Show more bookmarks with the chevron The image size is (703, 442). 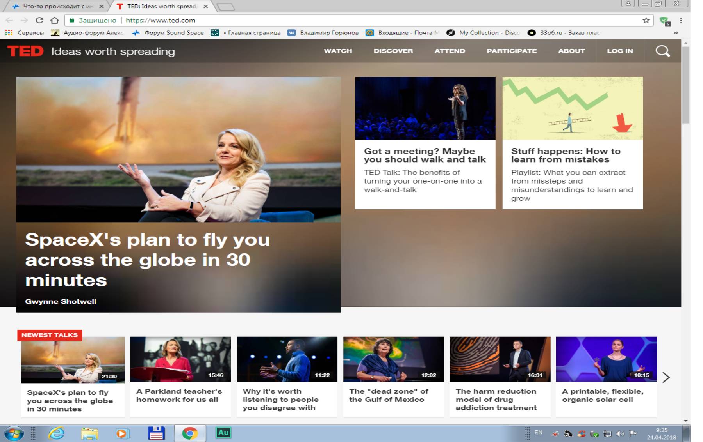pos(676,33)
